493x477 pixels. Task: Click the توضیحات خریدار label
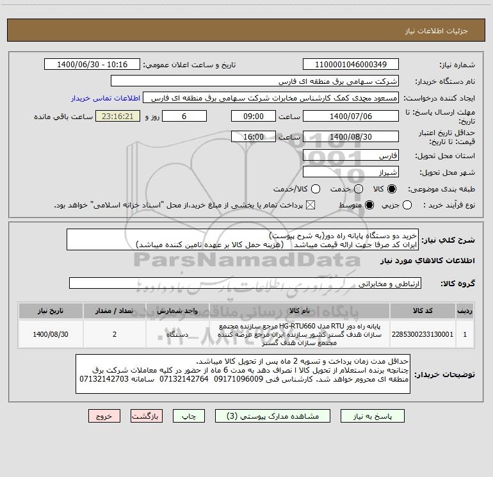[444, 374]
